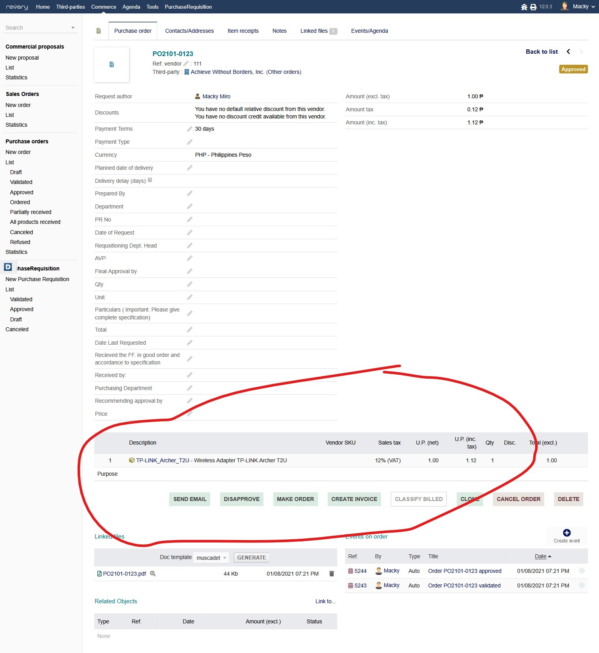This screenshot has height=653, width=599.
Task: Open the Doc template muscadet dropdown
Action: (x=211, y=557)
